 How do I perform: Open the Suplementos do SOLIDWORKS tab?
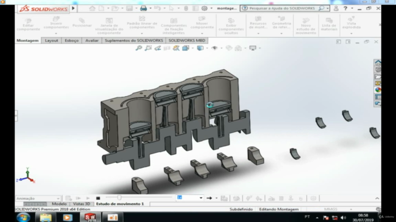tap(134, 41)
